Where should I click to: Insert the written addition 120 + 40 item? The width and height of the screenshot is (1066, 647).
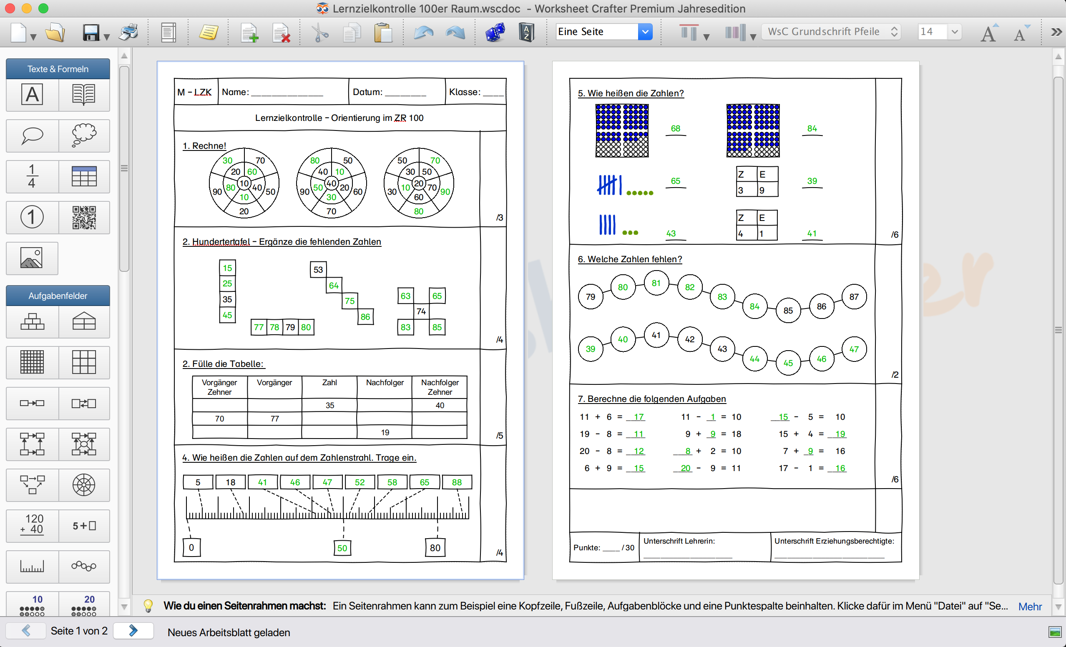pyautogui.click(x=32, y=526)
